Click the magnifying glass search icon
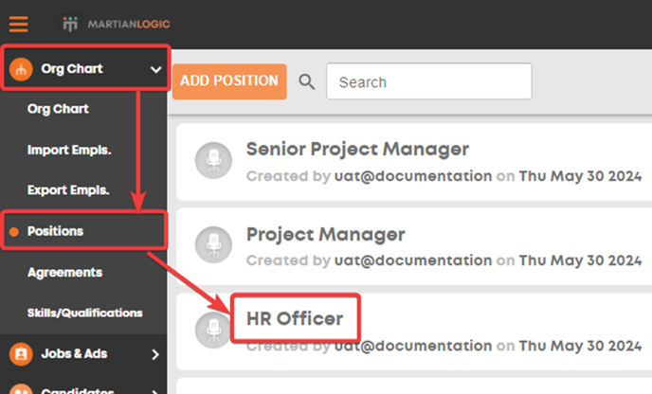The width and height of the screenshot is (652, 394). coord(307,81)
